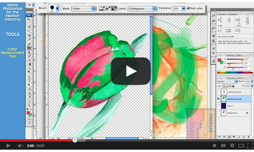Open video settings gear
This screenshot has width=254, height=152.
232,146
